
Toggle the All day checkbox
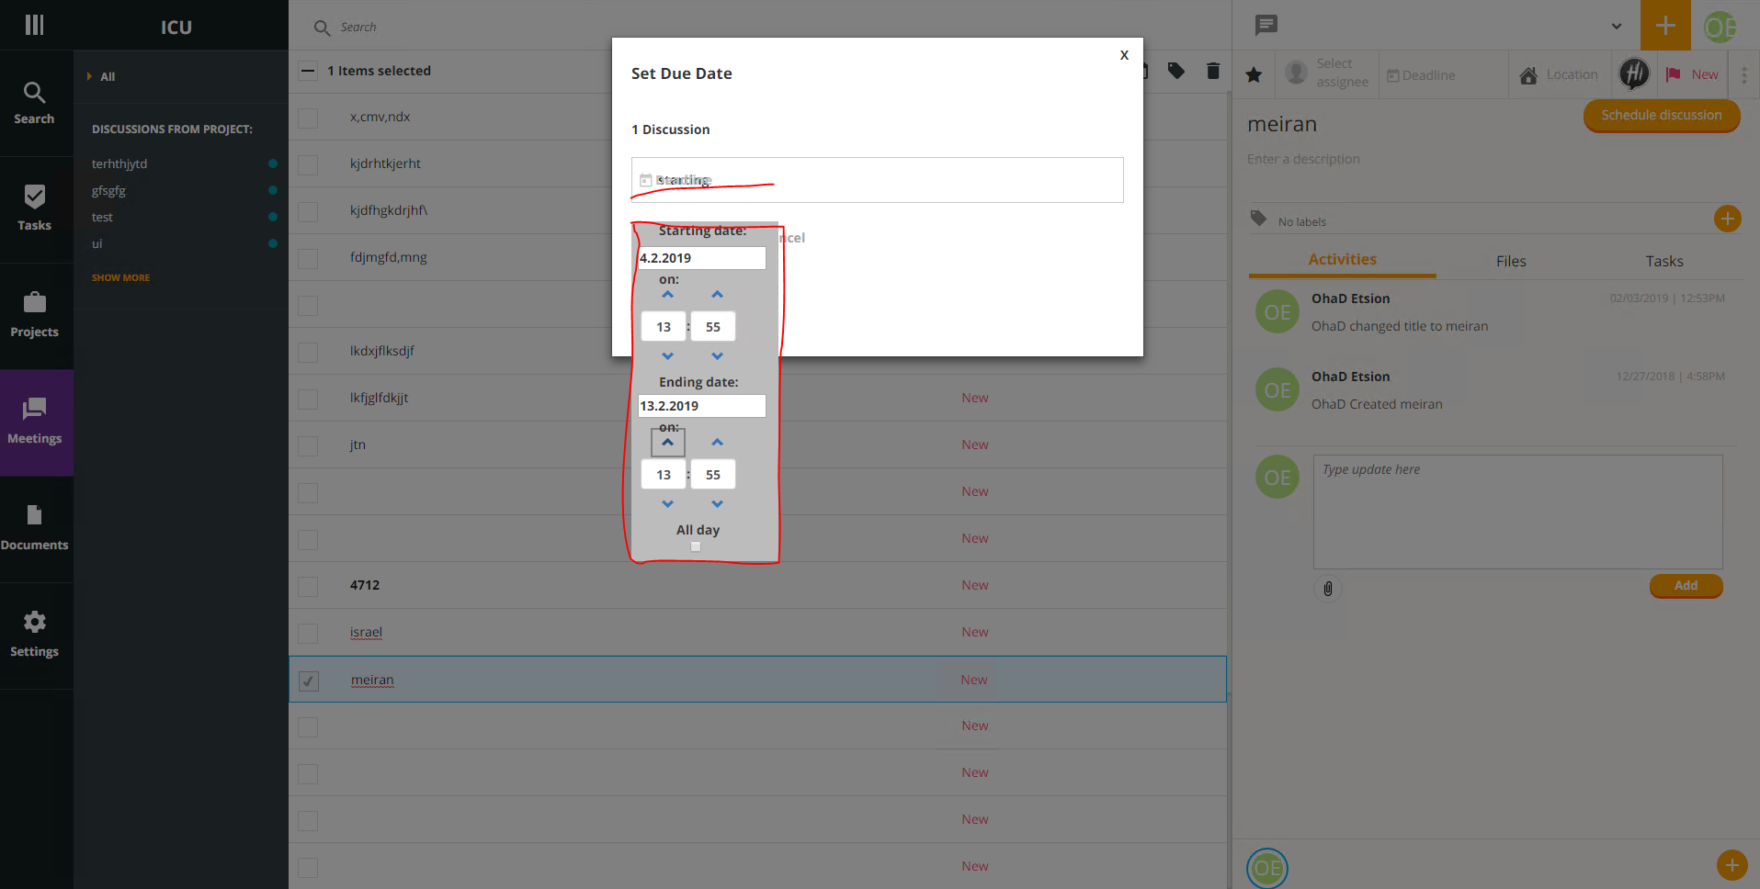(696, 546)
